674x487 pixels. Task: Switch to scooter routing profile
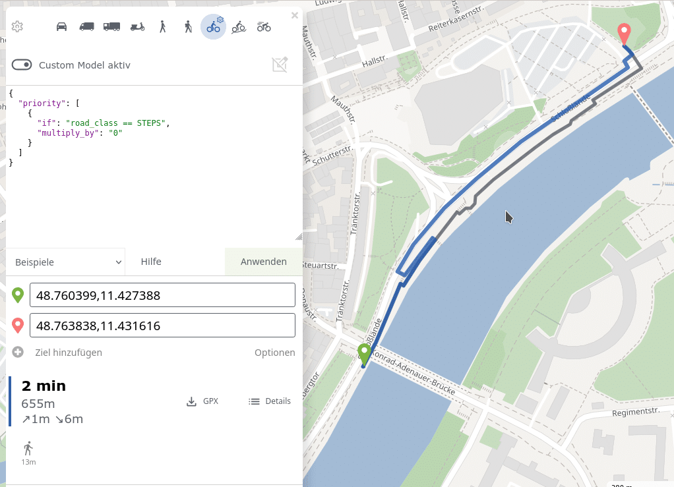click(137, 26)
